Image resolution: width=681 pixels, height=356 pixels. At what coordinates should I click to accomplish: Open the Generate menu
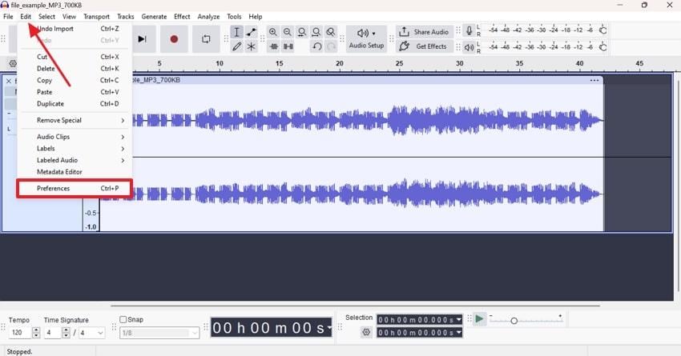[x=154, y=17]
